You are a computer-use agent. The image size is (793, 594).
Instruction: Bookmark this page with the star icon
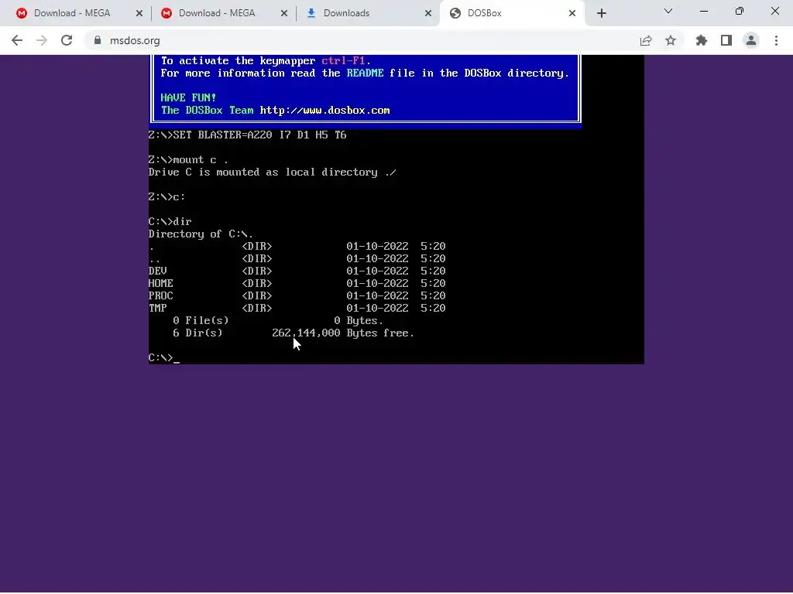[671, 40]
